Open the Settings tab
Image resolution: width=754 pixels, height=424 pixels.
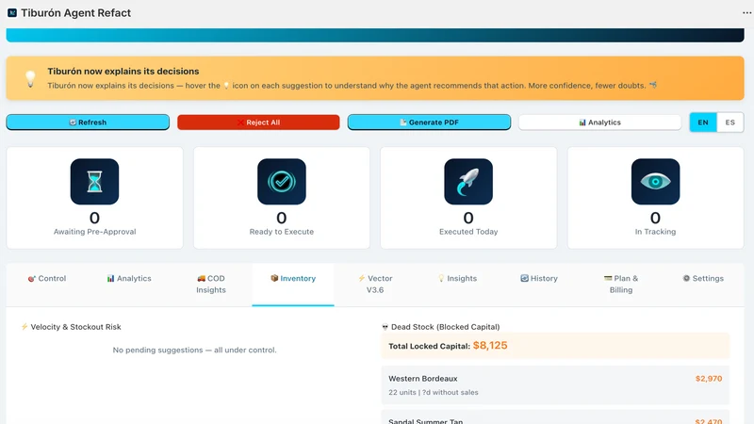tap(703, 285)
